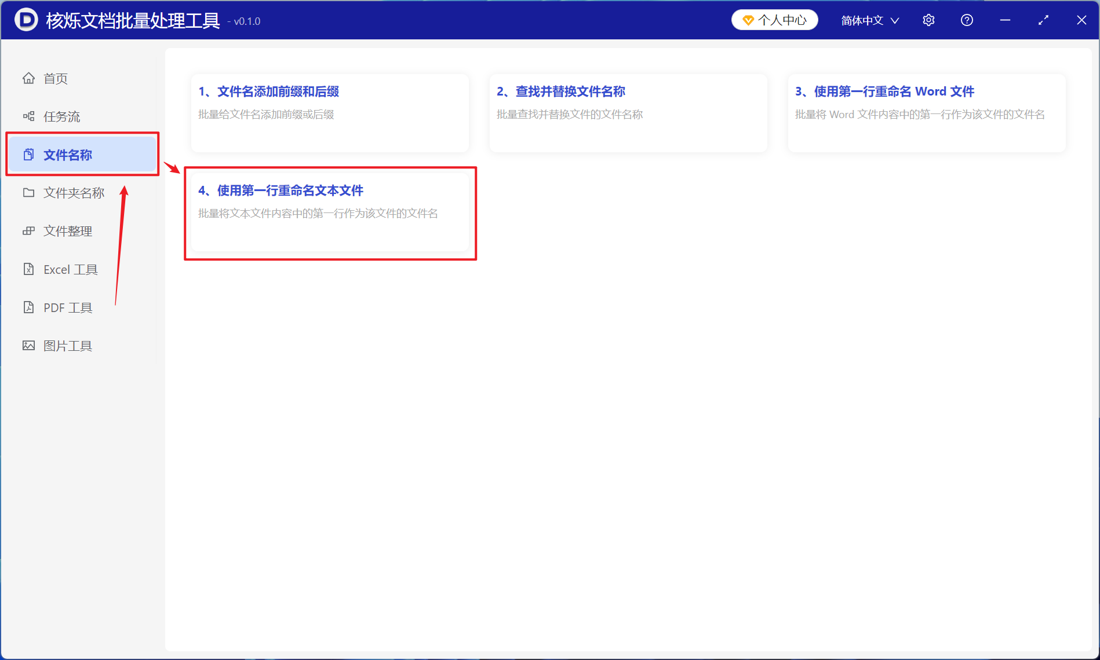The height and width of the screenshot is (660, 1100).
Task: Click description 批量给文件名添加前缀或后缀
Action: pos(266,115)
